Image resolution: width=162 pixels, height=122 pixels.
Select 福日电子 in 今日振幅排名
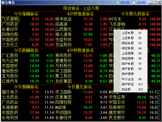[x=28, y=92]
